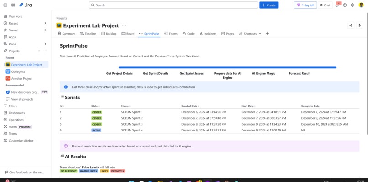Sort sprints by Id column
The image size is (368, 182).
(x=62, y=106)
